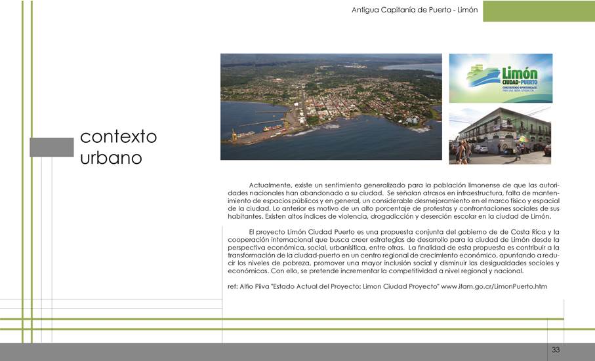Click the paragraph starting 'Actualmente, existe un sentimiento'
This screenshot has height=361, width=595.
[394, 200]
